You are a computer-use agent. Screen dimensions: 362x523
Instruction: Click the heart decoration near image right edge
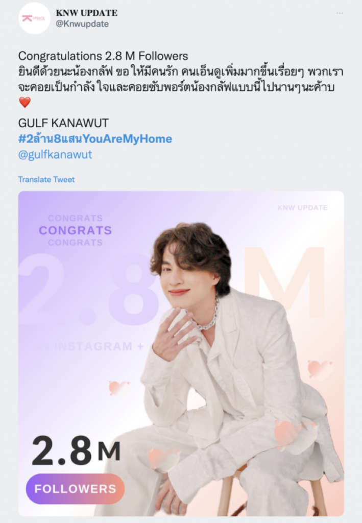pyautogui.click(x=320, y=370)
